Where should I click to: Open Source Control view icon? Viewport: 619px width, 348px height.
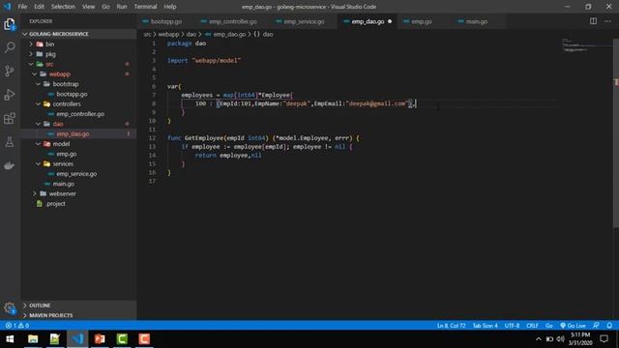[10, 71]
